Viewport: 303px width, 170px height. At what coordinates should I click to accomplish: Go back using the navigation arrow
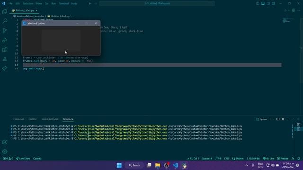coord(90,3)
